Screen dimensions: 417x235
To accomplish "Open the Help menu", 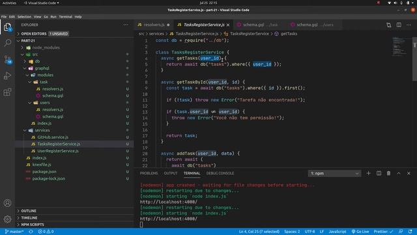I will (78, 17).
